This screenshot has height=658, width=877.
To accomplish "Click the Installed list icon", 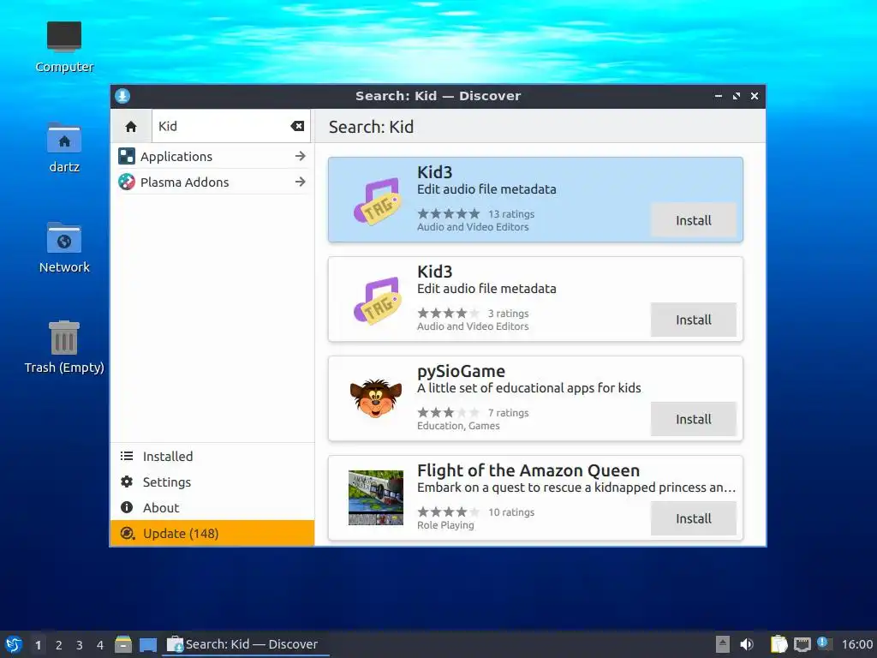I will [127, 456].
